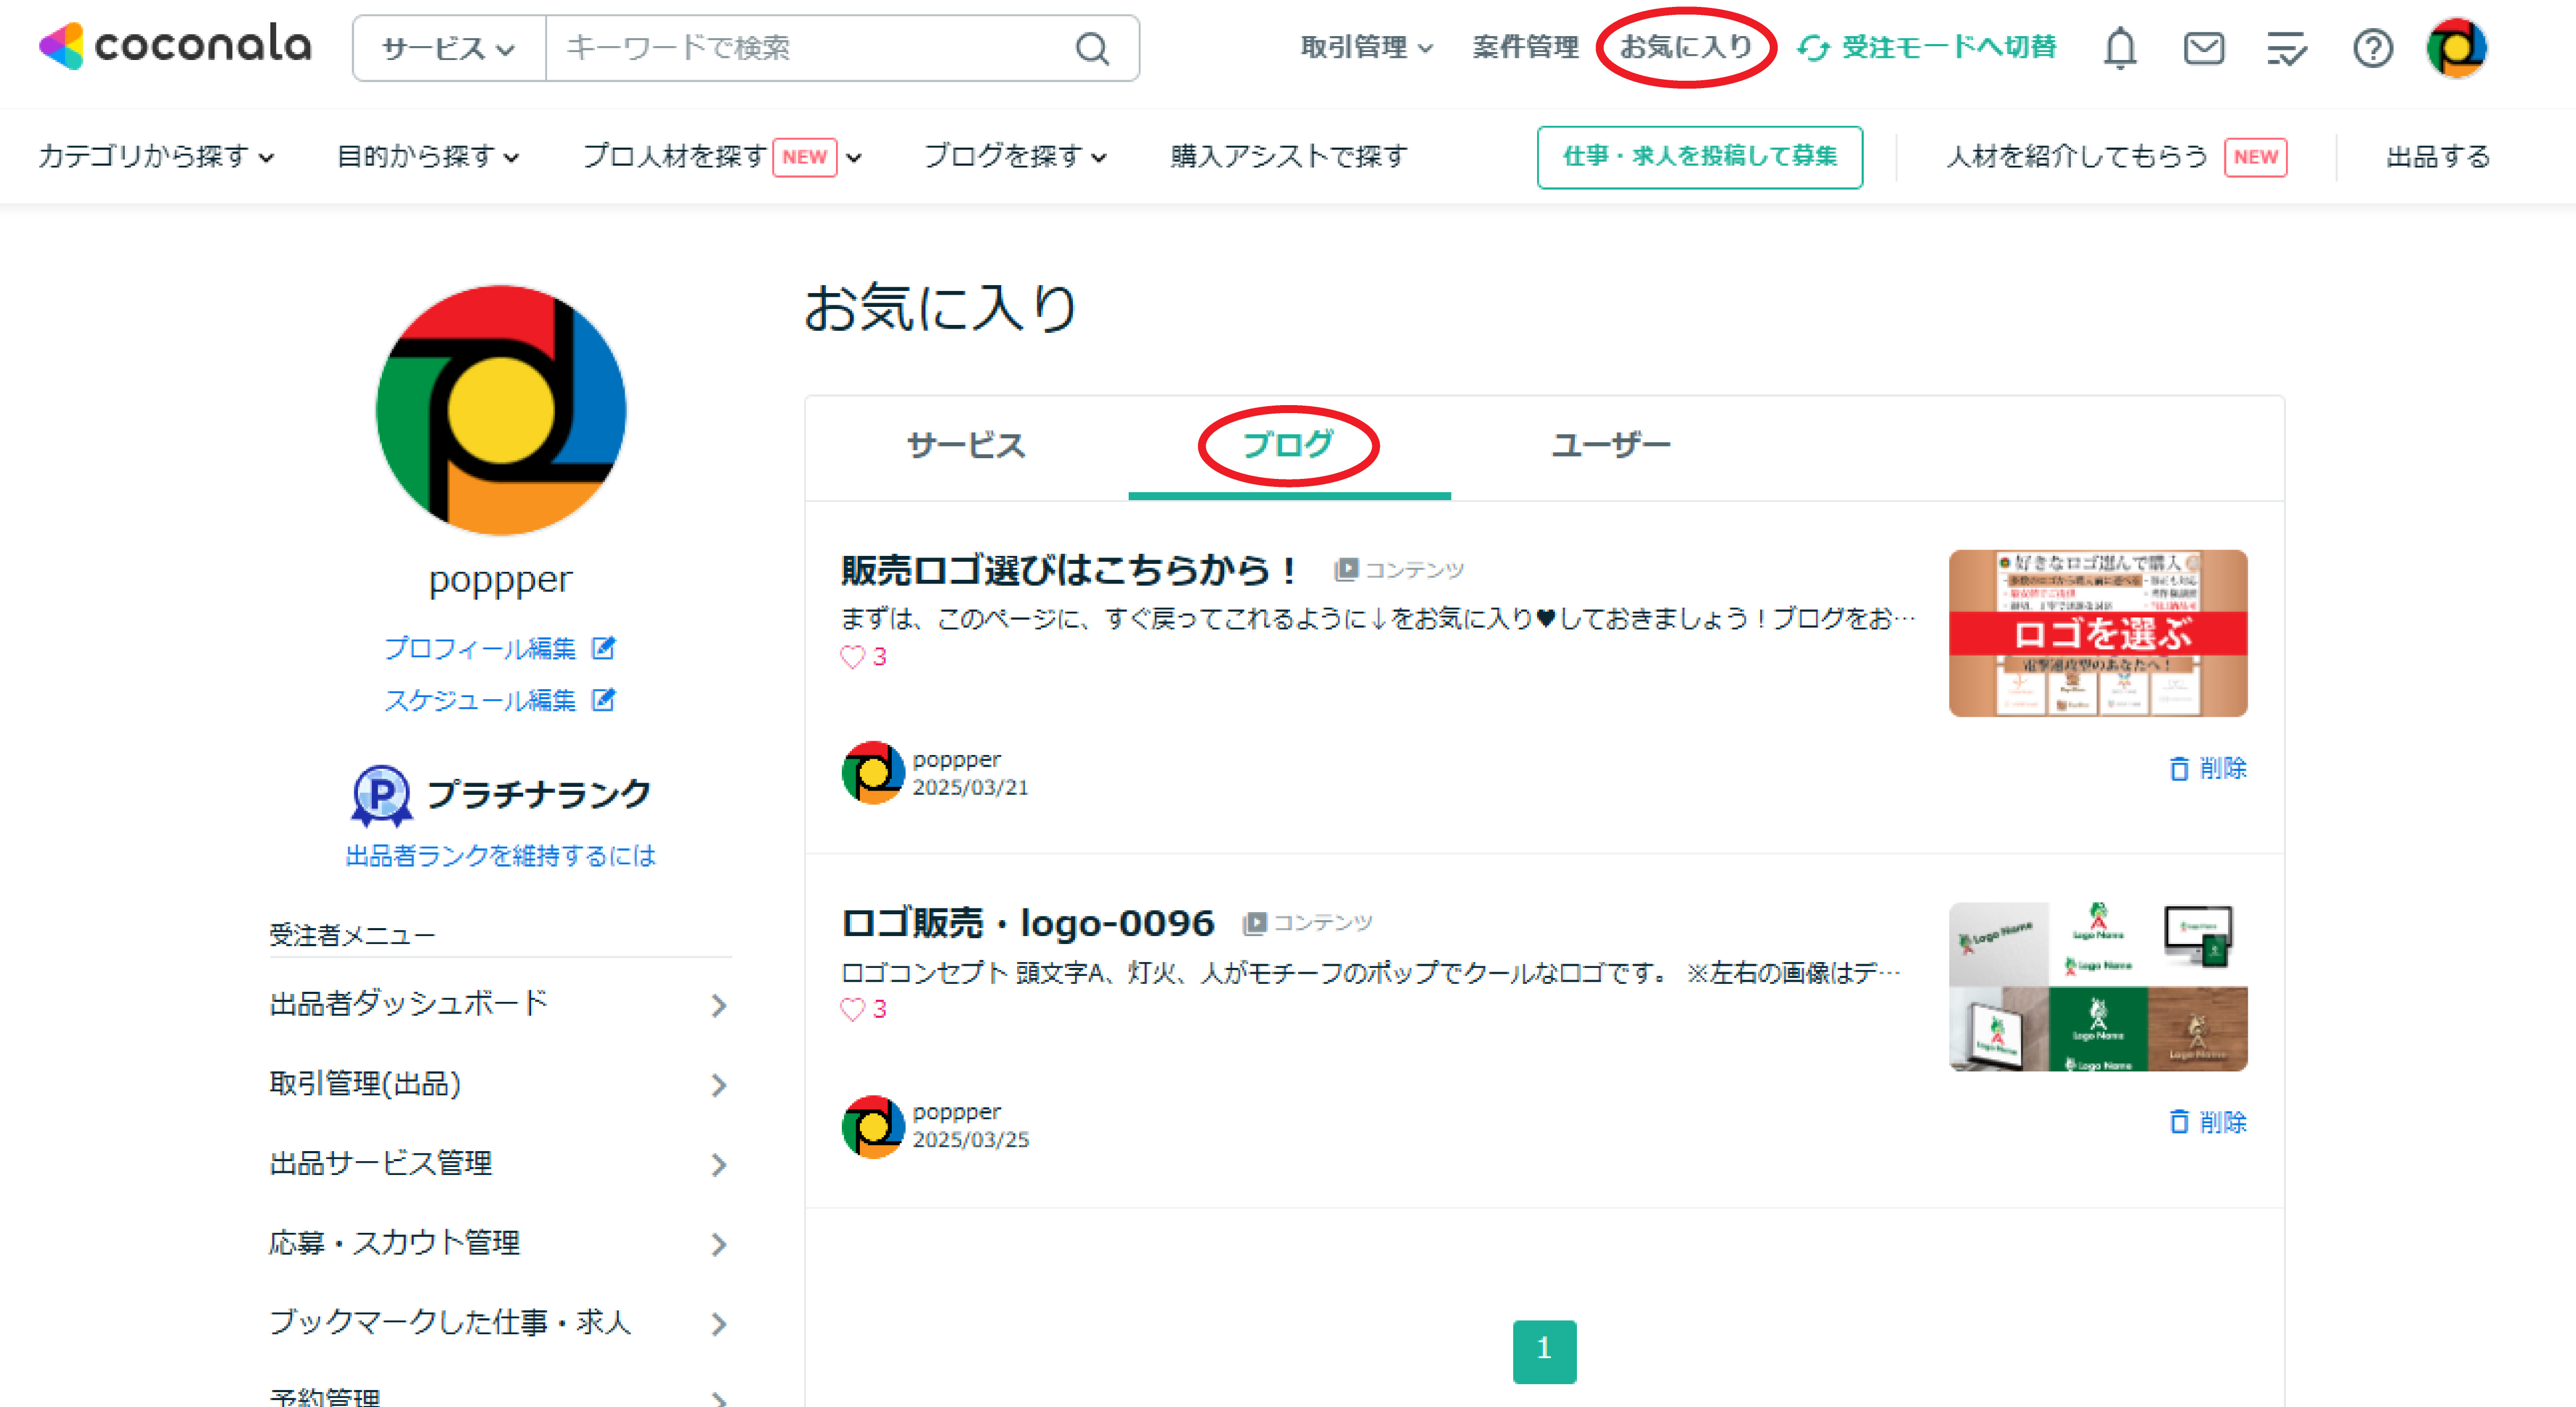
Task: Delete the logo-0096 blog favorite
Action: click(x=2208, y=1121)
